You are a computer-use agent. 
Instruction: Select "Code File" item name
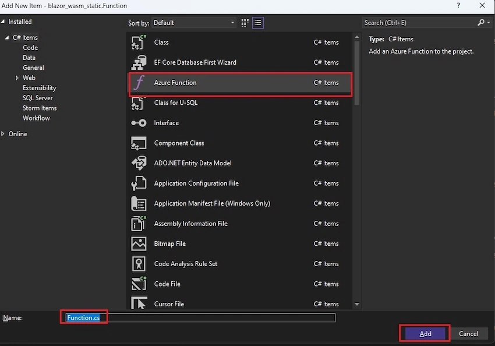pyautogui.click(x=167, y=284)
